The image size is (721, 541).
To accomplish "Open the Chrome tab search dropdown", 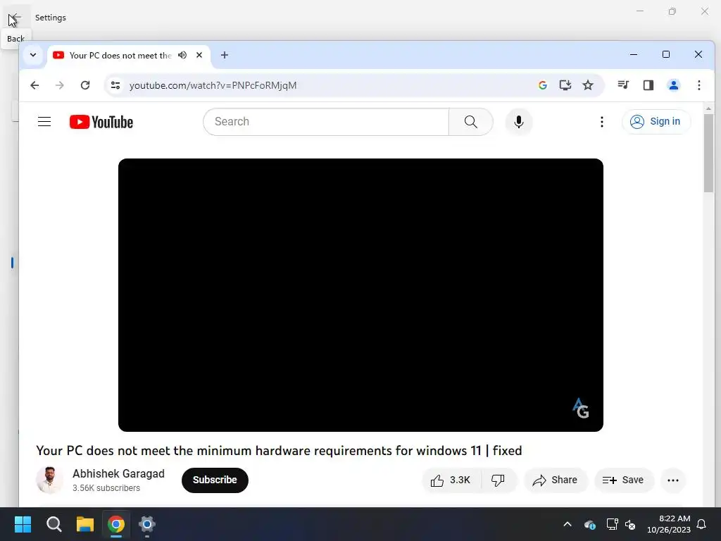I will pyautogui.click(x=33, y=55).
